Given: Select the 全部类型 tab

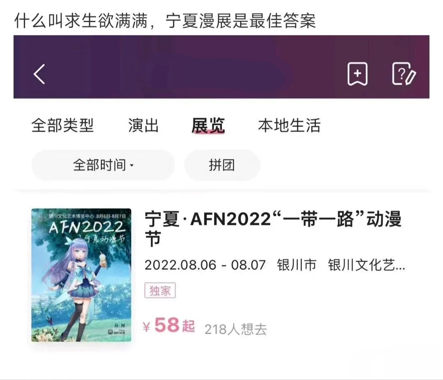Looking at the screenshot, I should coord(62,125).
